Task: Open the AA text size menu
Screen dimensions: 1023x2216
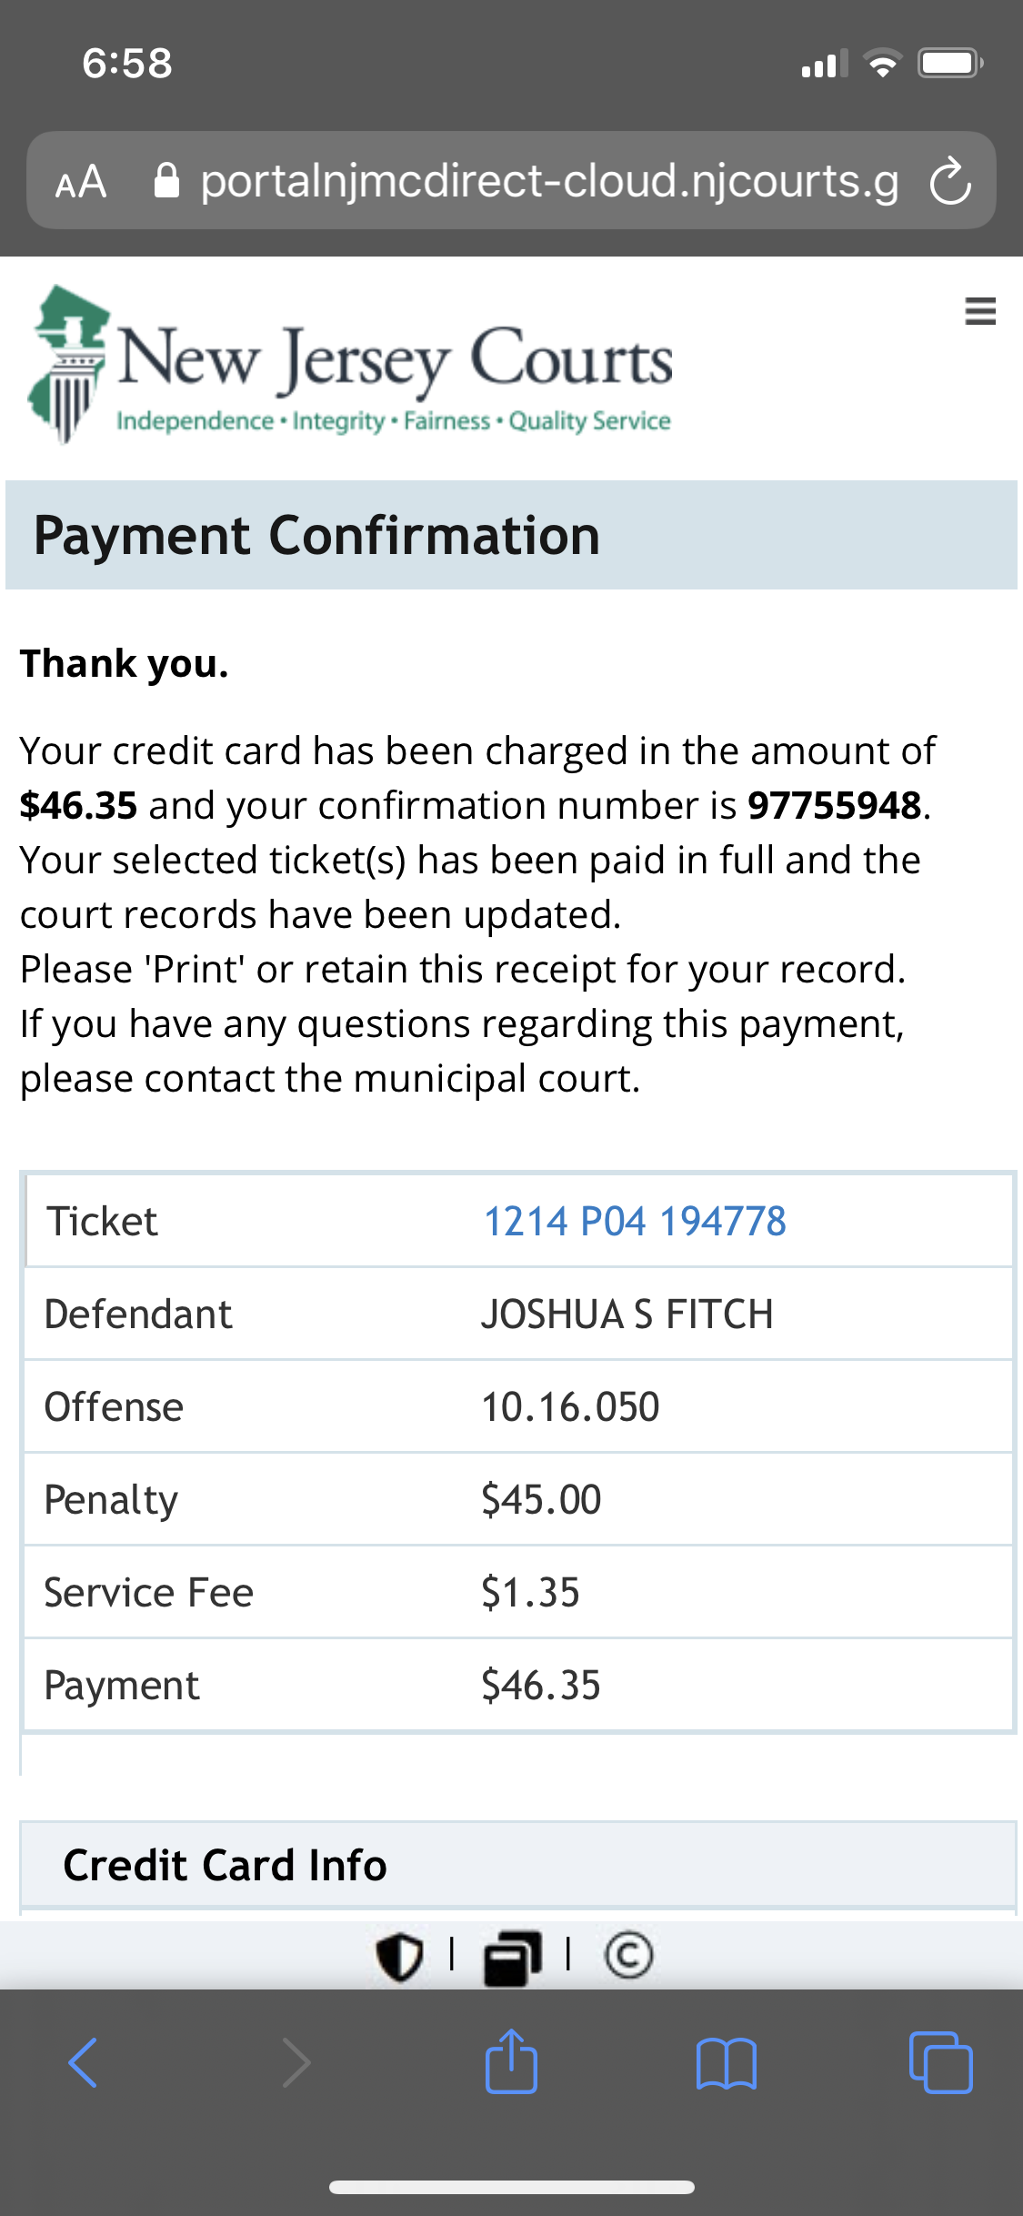Action: tap(81, 181)
